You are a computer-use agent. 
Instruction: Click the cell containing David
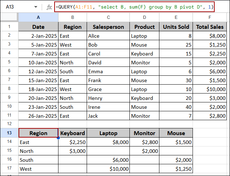[x=108, y=63]
